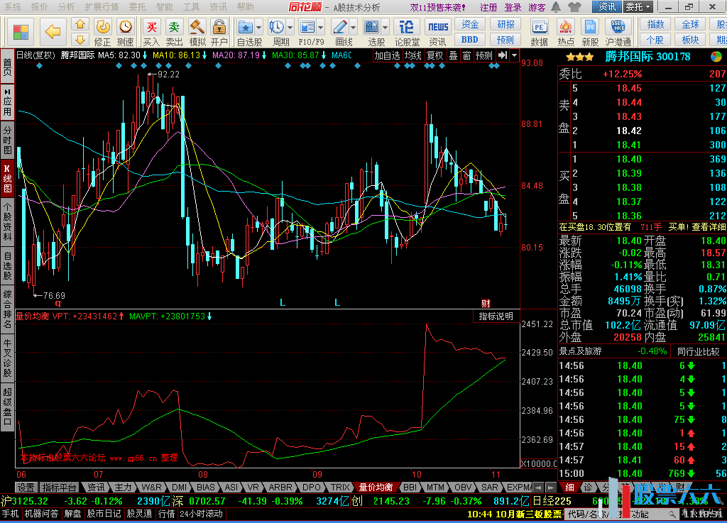Viewport: 727px width, 523px height.
Task: Open the 委托 dropdown in title bar
Action: [638, 7]
